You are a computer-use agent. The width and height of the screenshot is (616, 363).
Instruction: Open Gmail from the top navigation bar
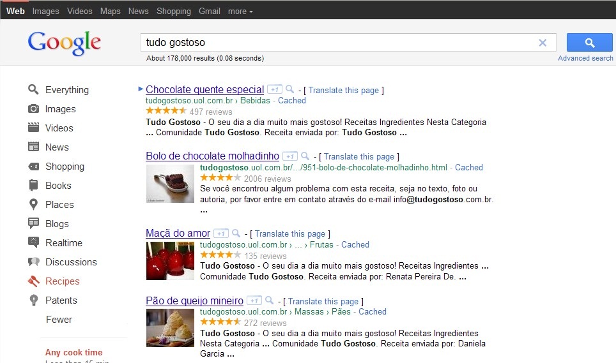pyautogui.click(x=210, y=11)
